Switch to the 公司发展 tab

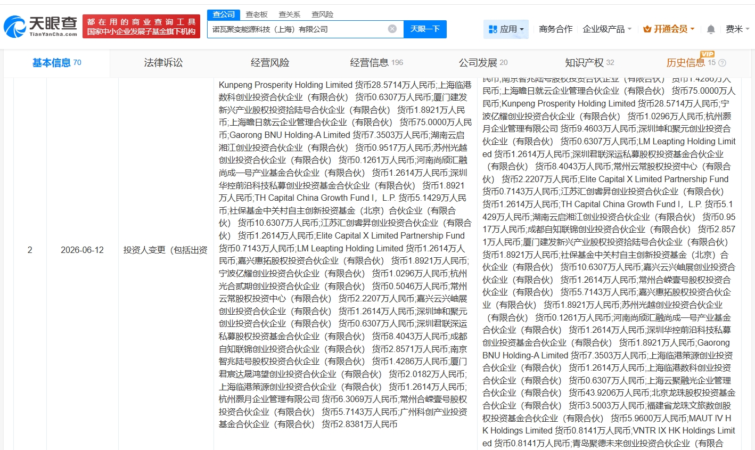pos(483,63)
